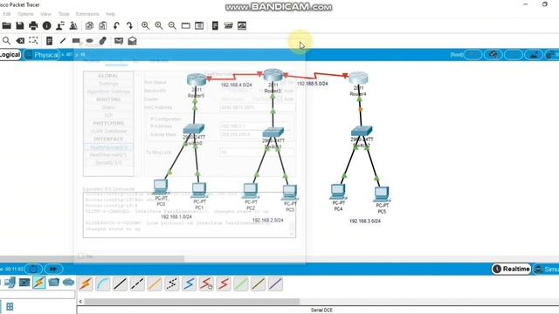
Task: Click the image viewer icon ending the top toolbar
Action: (242, 25)
